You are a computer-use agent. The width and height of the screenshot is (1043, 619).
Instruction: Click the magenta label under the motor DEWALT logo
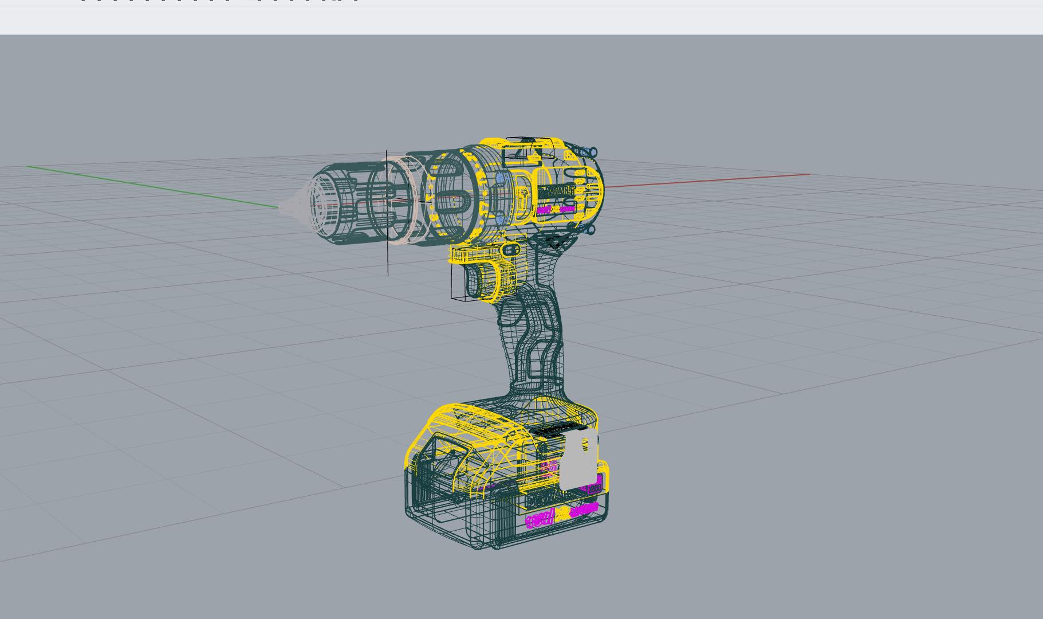pos(556,209)
